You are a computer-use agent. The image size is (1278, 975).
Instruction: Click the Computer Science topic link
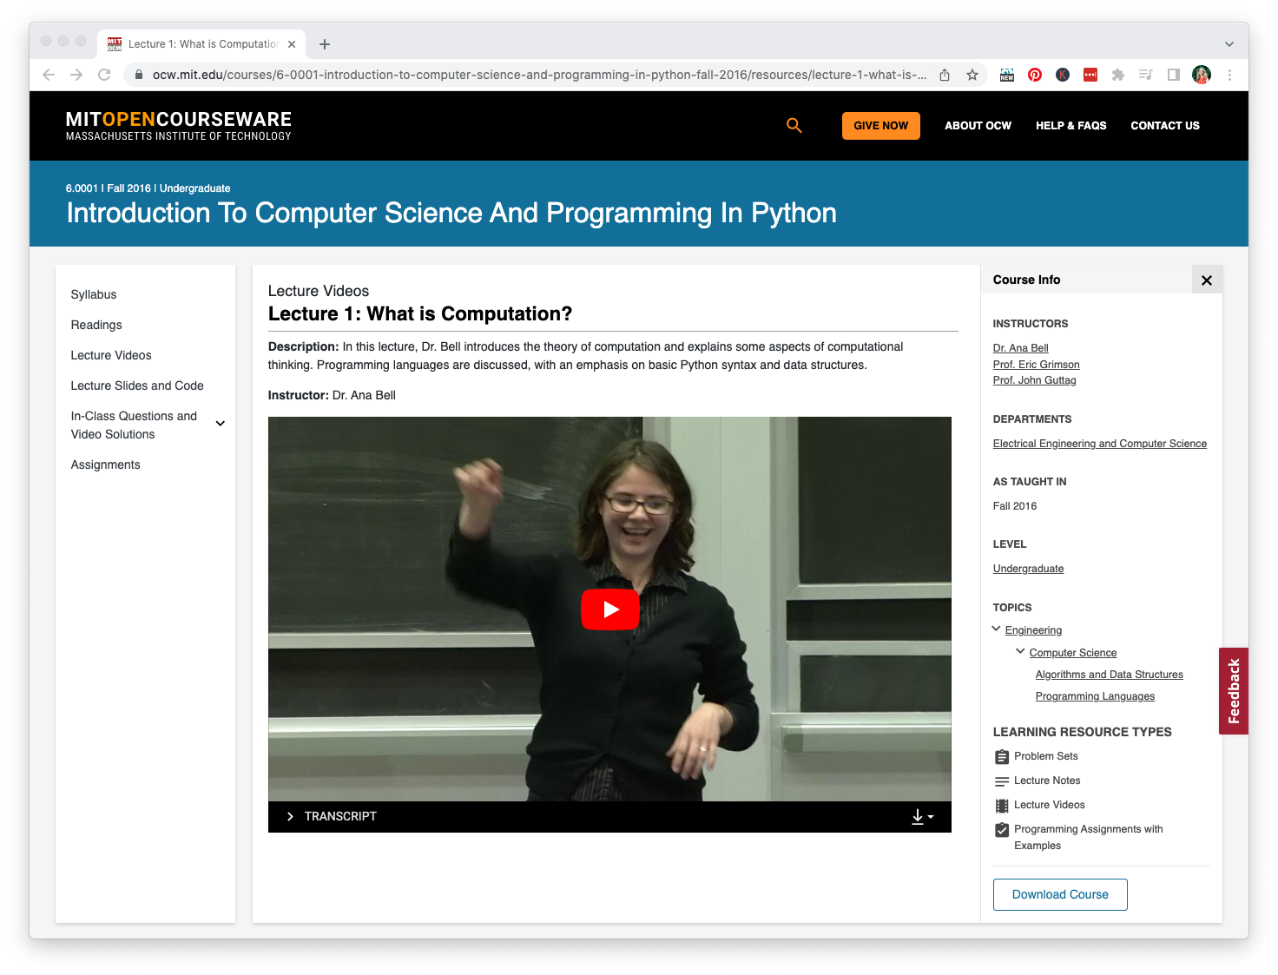pyautogui.click(x=1072, y=653)
